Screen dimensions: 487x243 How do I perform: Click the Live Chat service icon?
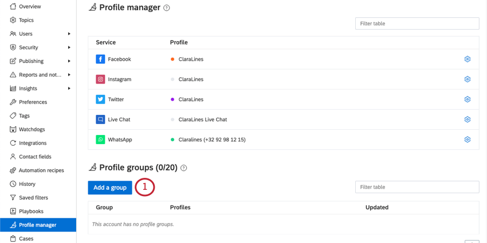pos(100,119)
